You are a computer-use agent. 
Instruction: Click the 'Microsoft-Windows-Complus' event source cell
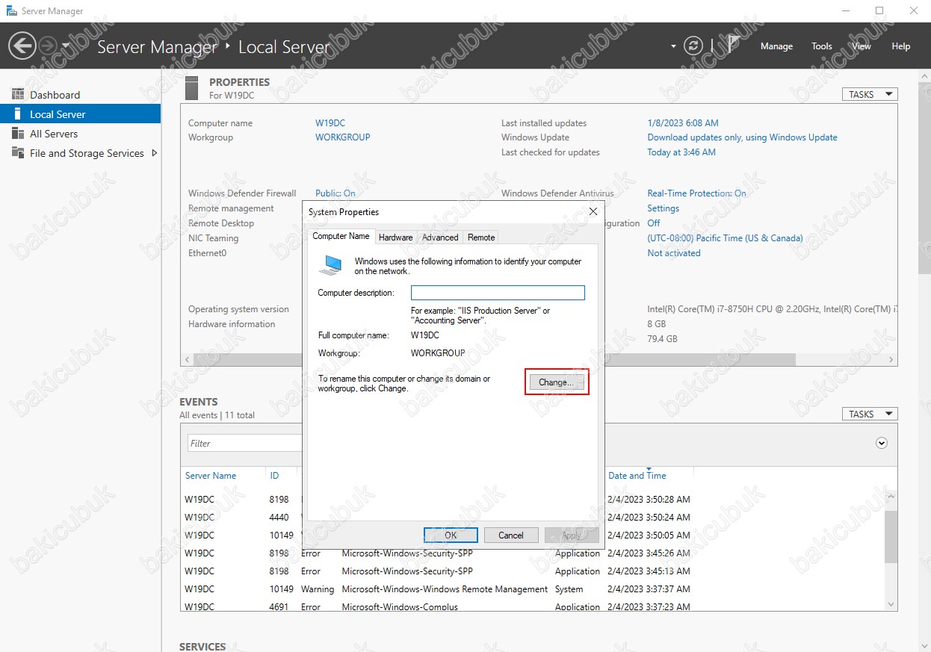[x=400, y=606]
